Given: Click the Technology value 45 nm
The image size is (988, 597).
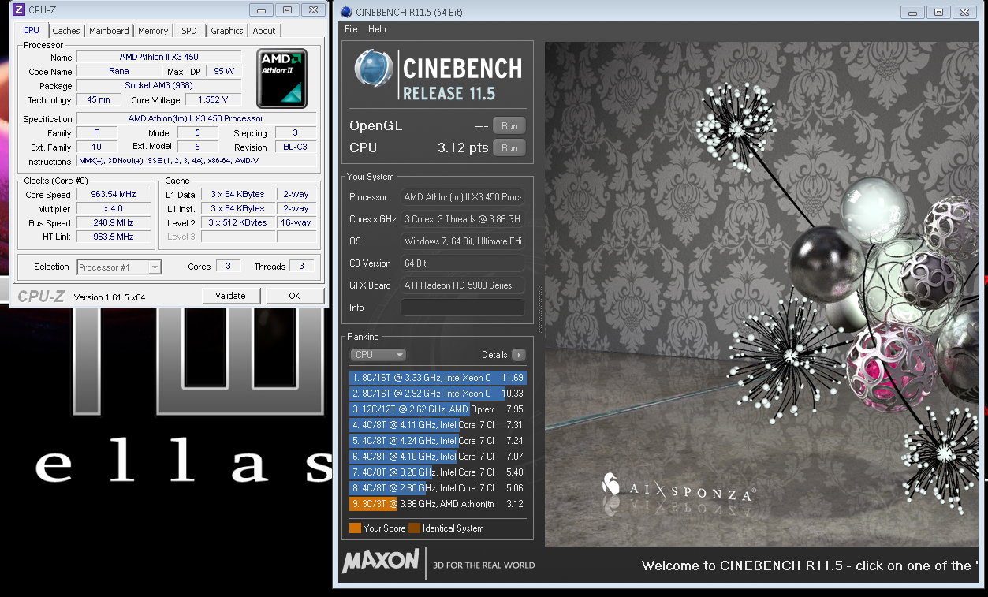Looking at the screenshot, I should pos(99,100).
